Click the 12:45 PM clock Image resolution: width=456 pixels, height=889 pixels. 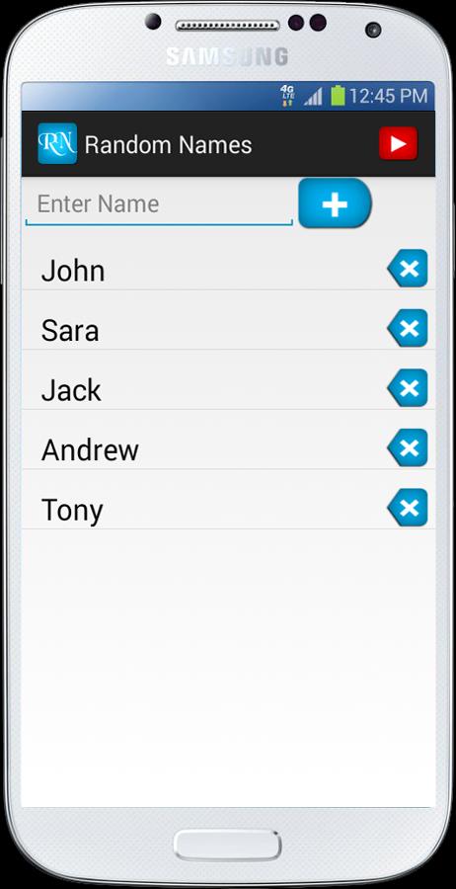tap(388, 96)
